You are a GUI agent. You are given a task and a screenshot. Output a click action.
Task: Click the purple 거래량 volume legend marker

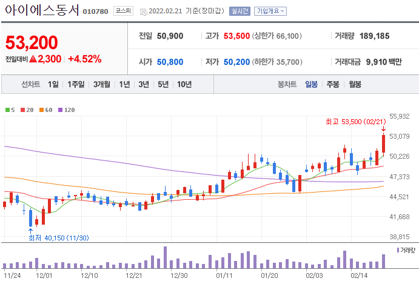point(398,250)
